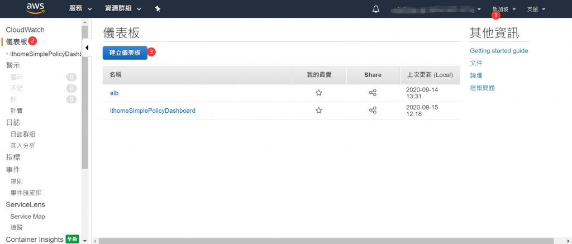Open 追蹤 traces in the sidebar

pos(16,228)
